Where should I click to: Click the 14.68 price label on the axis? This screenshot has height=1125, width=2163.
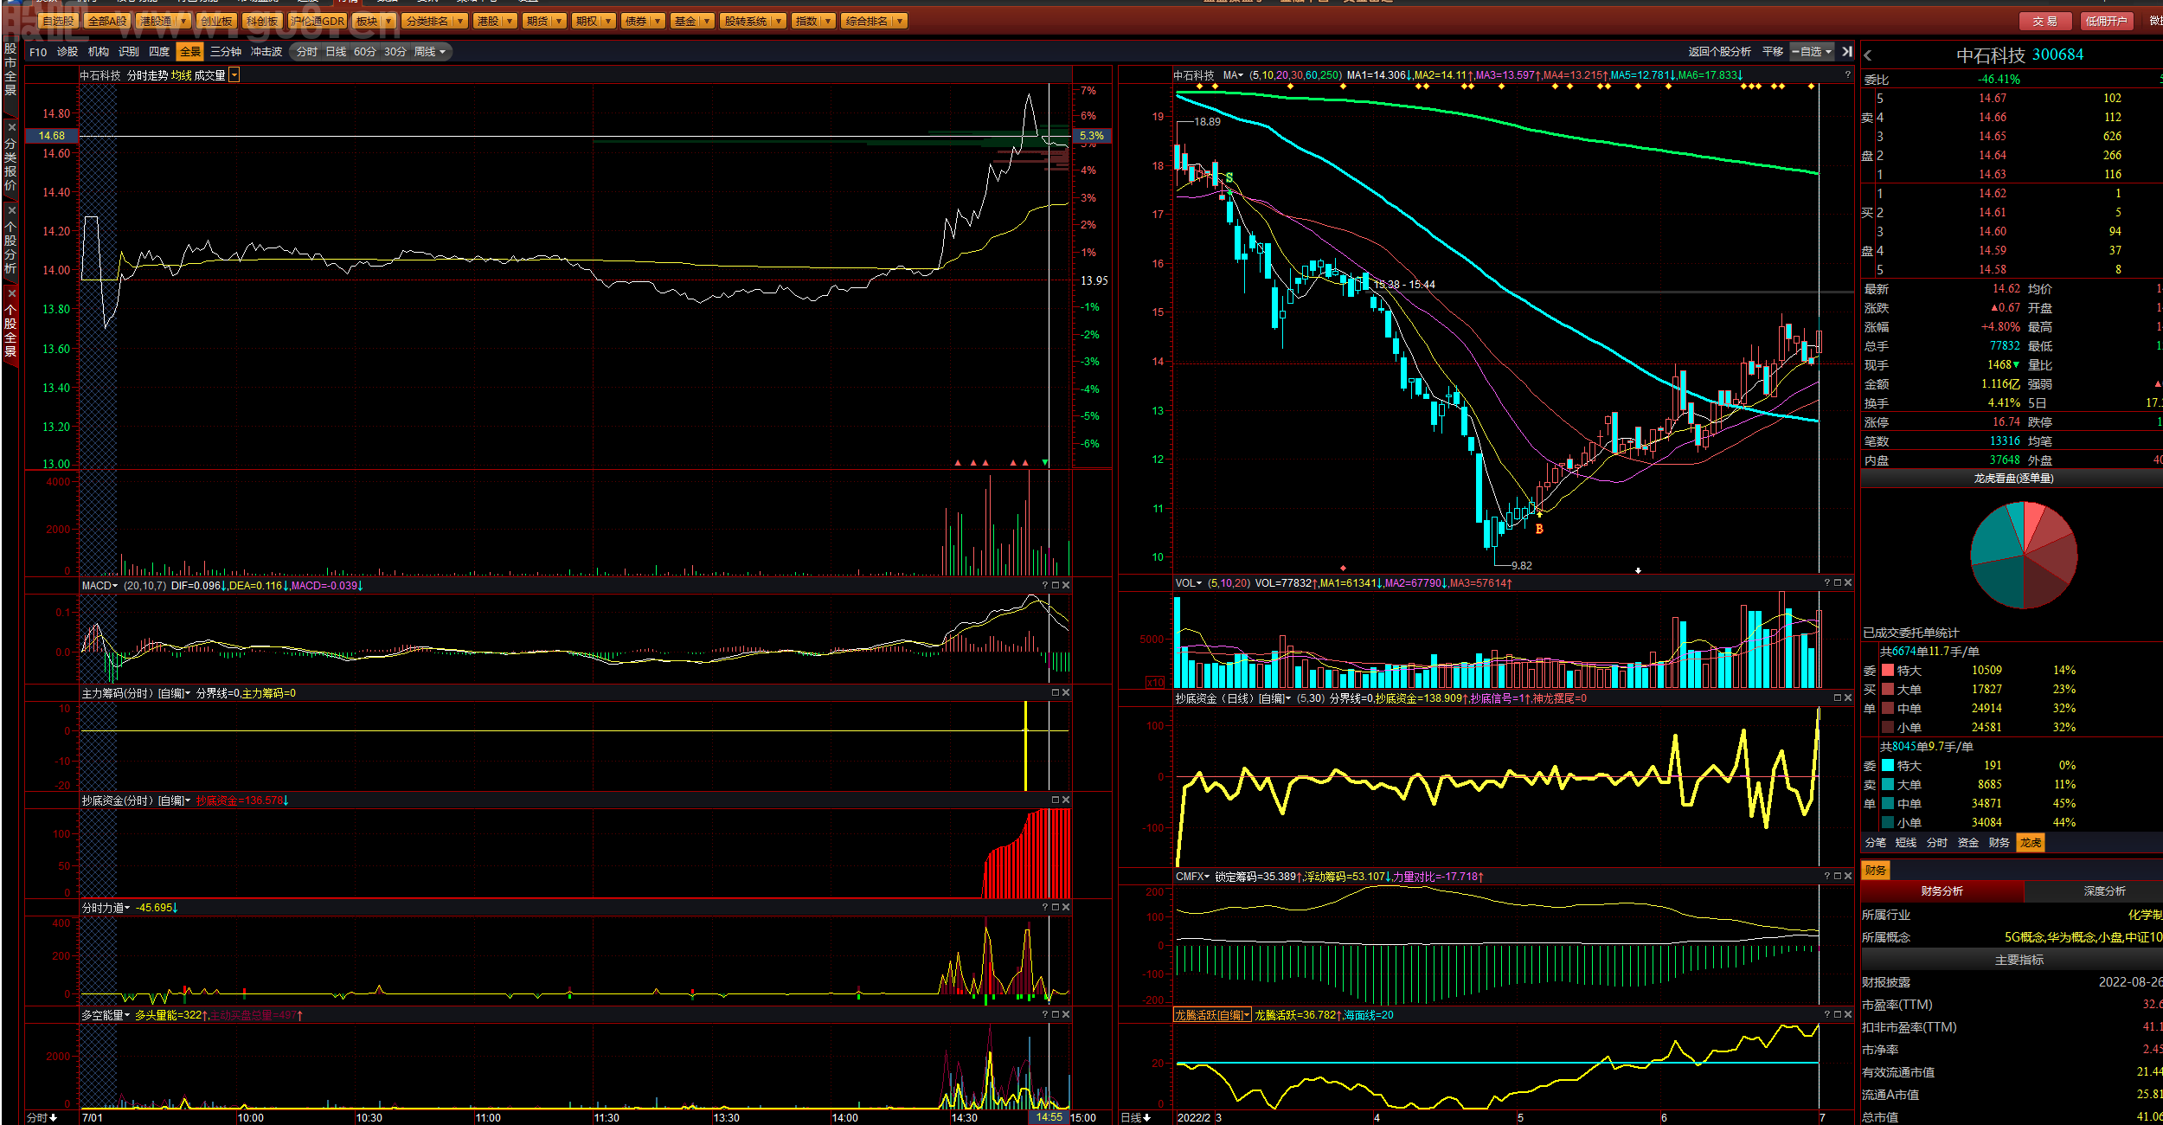52,136
